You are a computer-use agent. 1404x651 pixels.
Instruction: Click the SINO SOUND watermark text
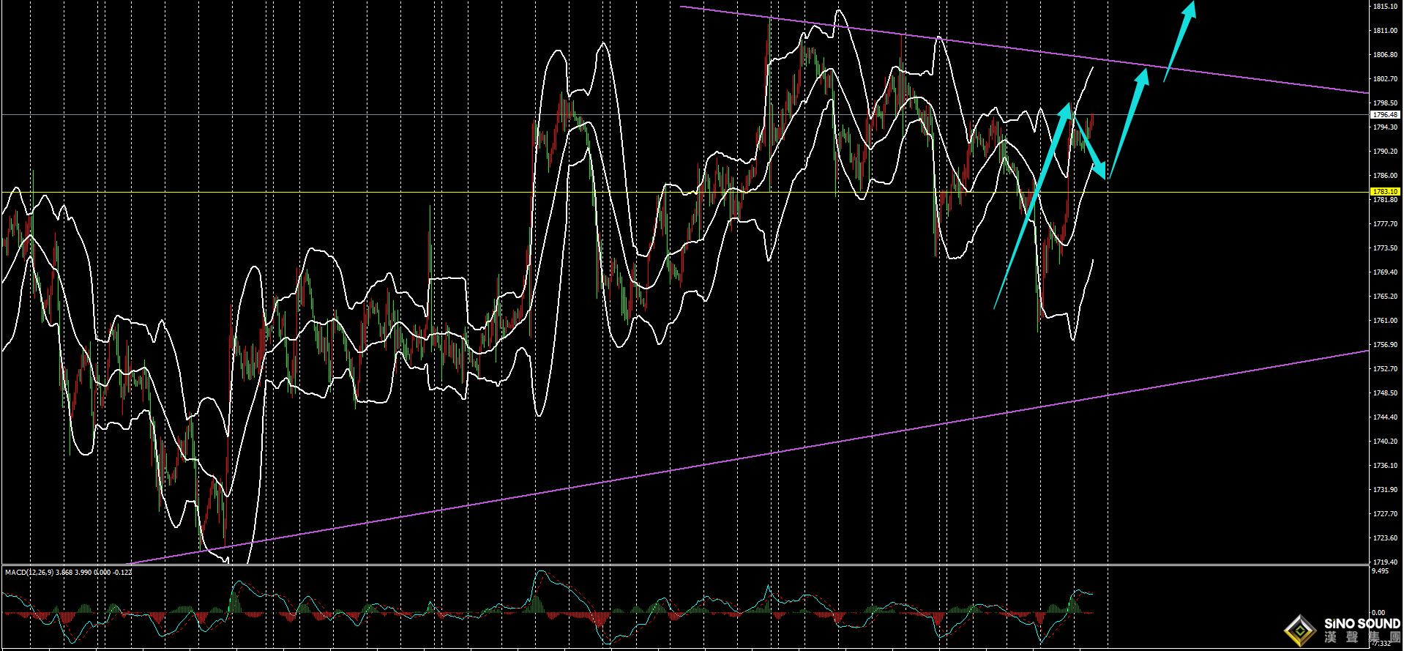click(x=1362, y=624)
